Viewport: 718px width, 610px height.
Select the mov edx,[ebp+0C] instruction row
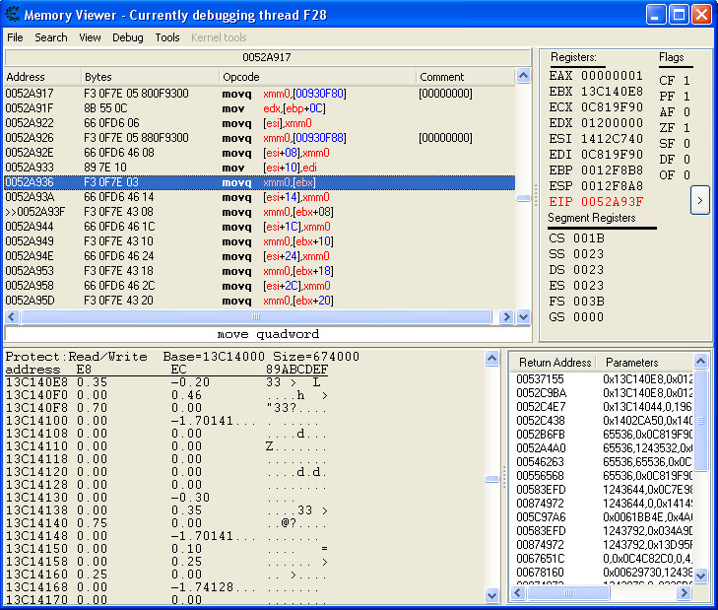click(x=260, y=108)
